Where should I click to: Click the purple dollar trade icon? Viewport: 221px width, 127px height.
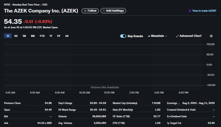click(190, 11)
